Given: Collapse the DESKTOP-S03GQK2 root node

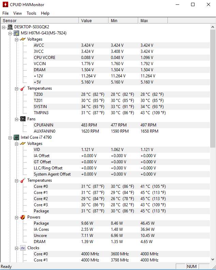Looking at the screenshot, I should tap(4, 27).
